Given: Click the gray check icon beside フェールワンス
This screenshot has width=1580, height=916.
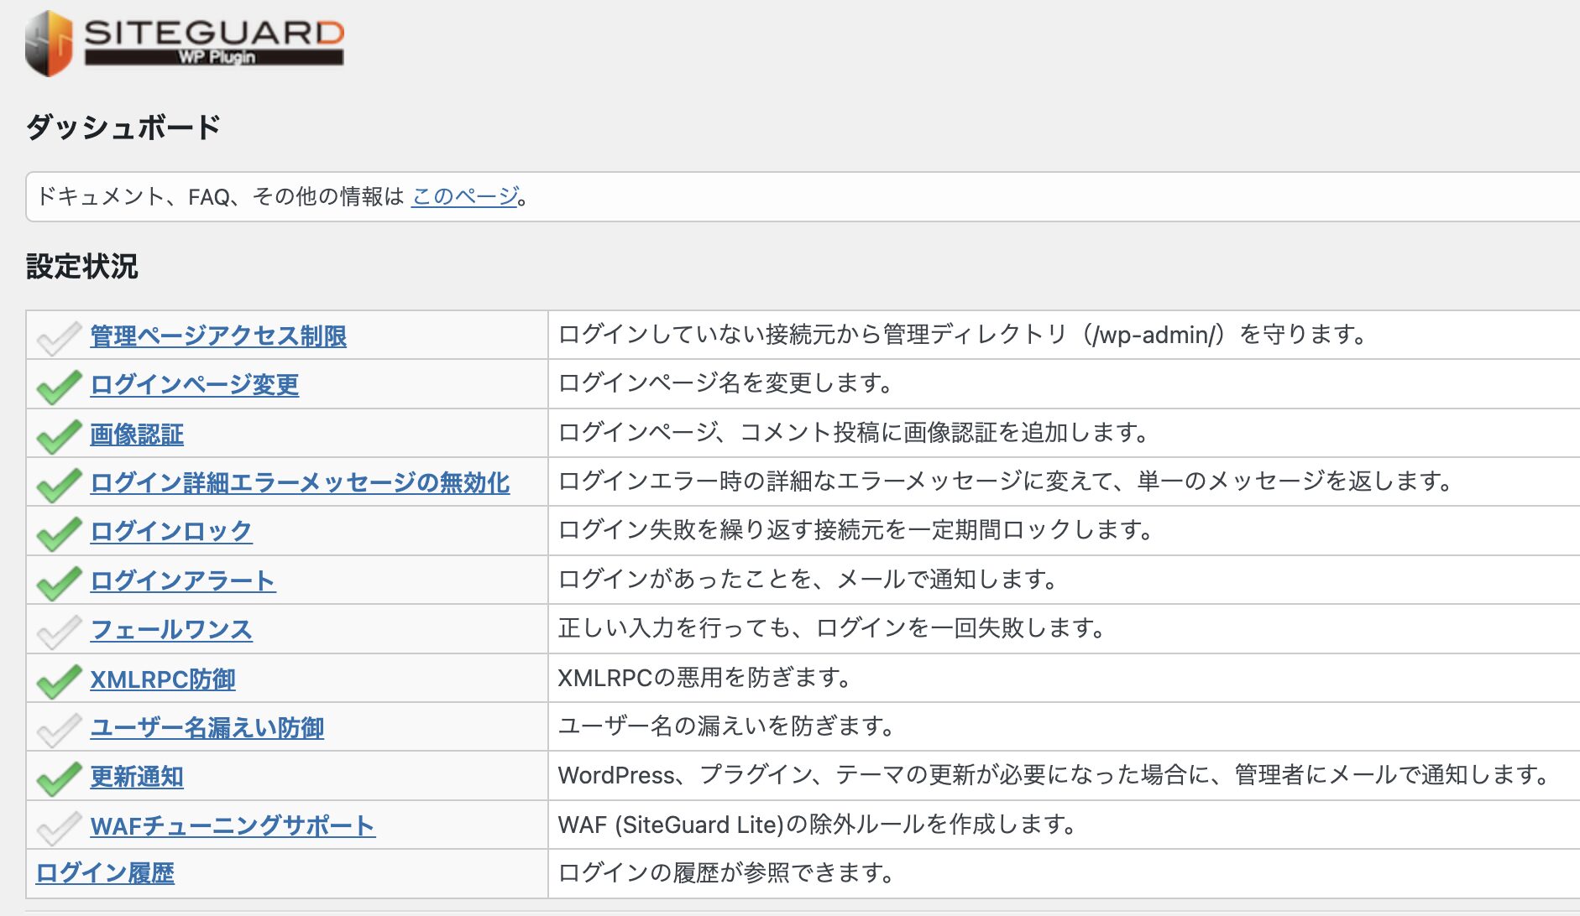Looking at the screenshot, I should click(x=56, y=629).
